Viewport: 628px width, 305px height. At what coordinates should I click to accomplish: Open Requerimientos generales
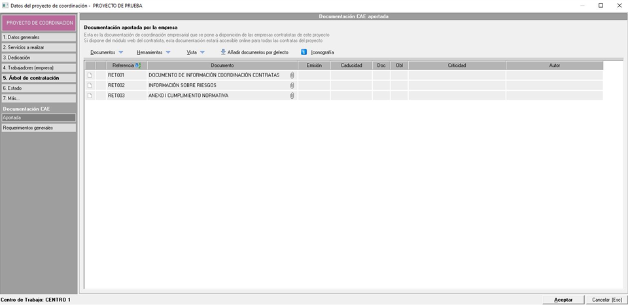(39, 128)
